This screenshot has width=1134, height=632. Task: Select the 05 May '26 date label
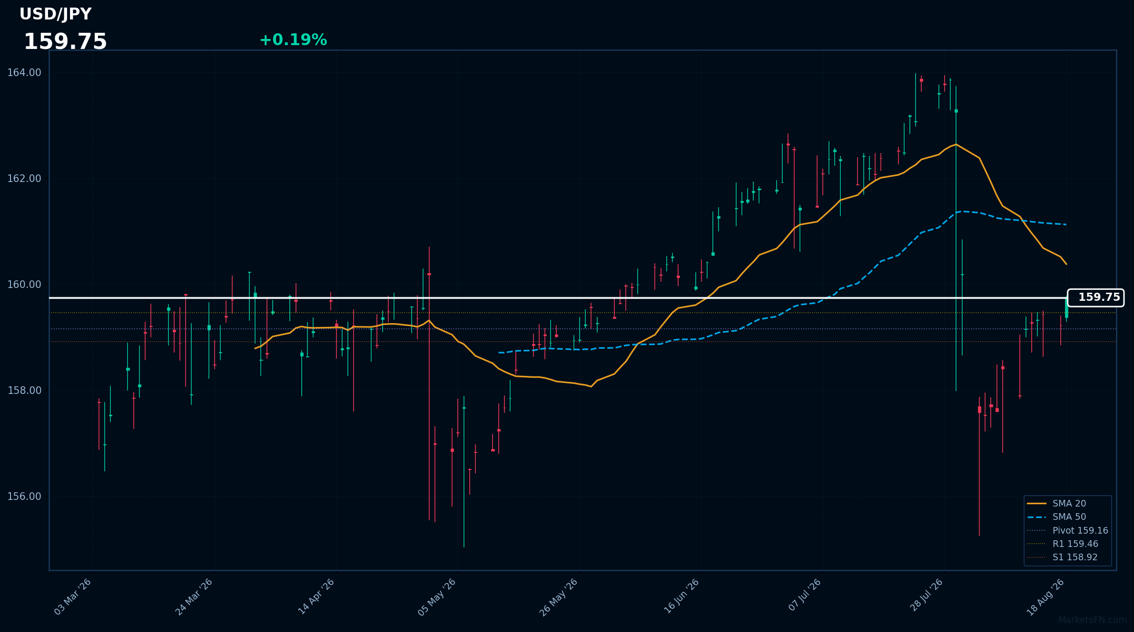[437, 597]
